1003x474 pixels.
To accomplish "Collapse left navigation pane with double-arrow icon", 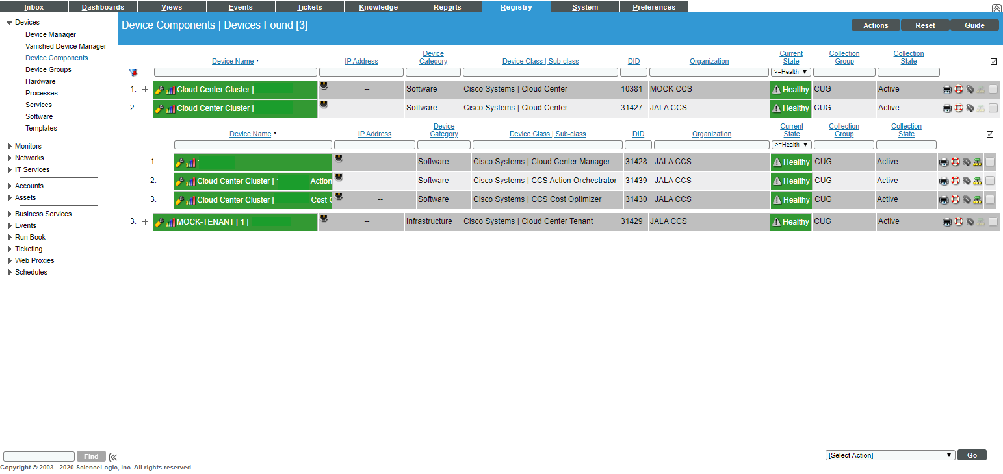I will tap(113, 456).
